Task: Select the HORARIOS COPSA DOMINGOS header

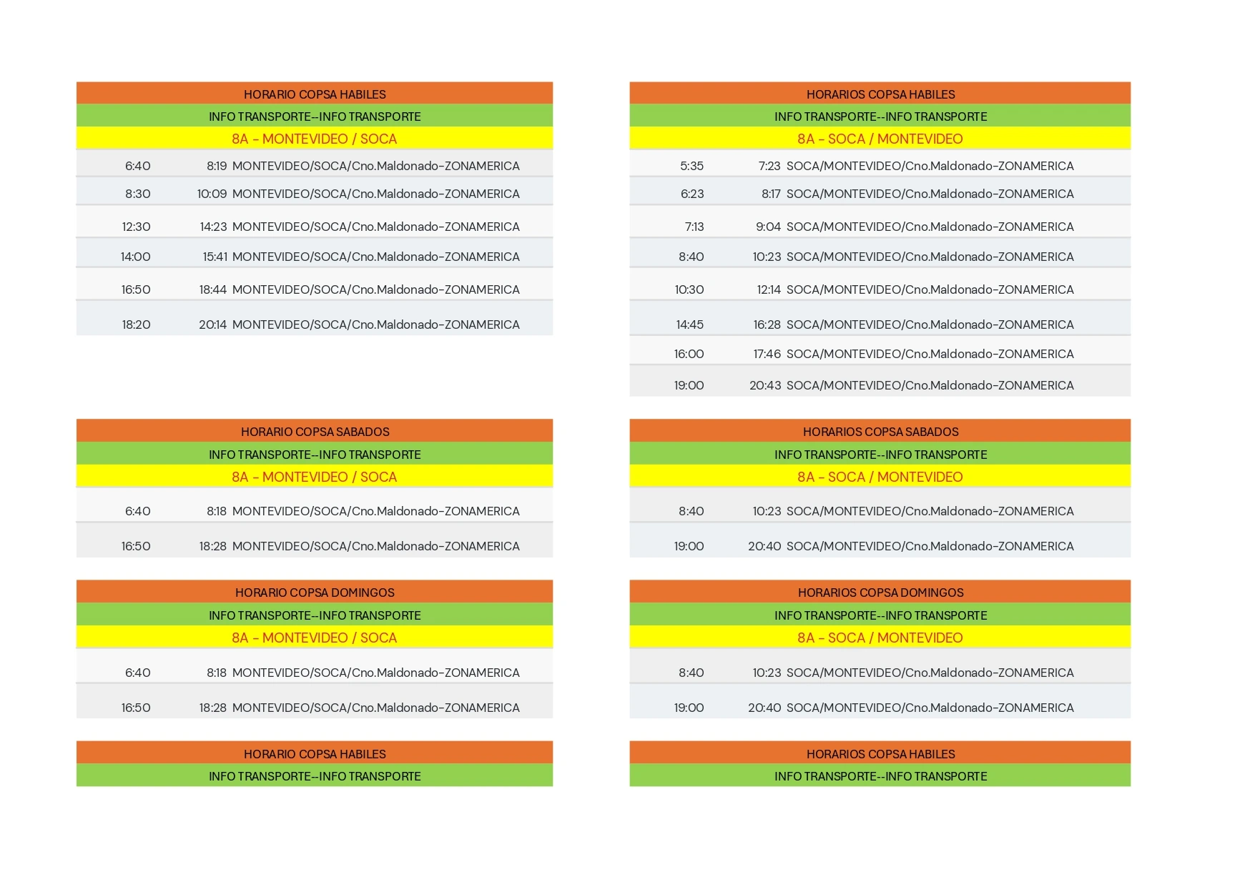Action: click(880, 593)
